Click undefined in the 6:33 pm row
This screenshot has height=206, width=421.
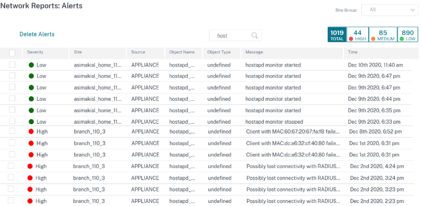click(219, 122)
